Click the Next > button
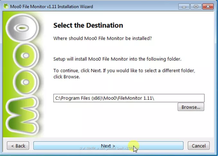Screen dimensions: 218x156 [x=108, y=146]
